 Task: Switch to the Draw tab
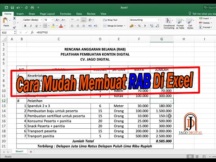[x=32, y=14]
